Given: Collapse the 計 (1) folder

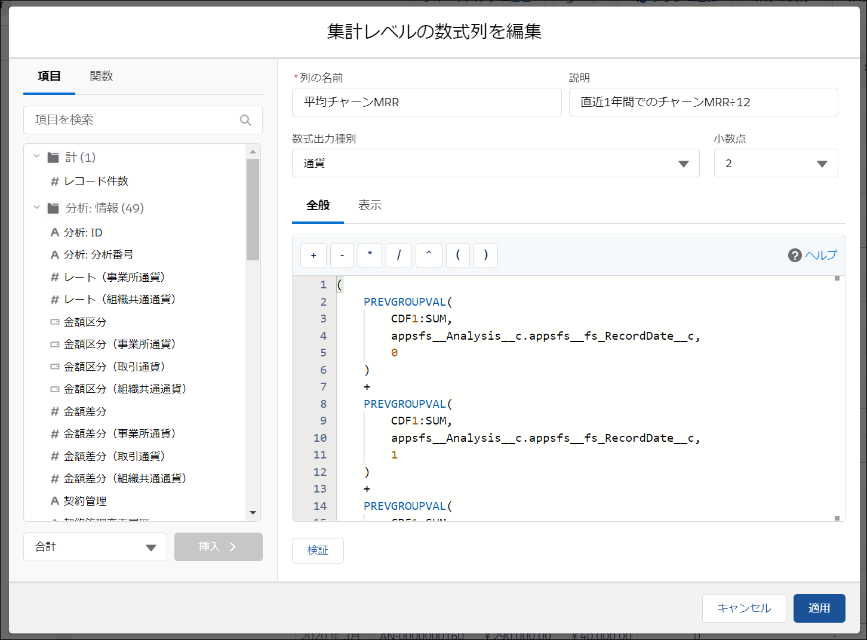Looking at the screenshot, I should [x=37, y=157].
